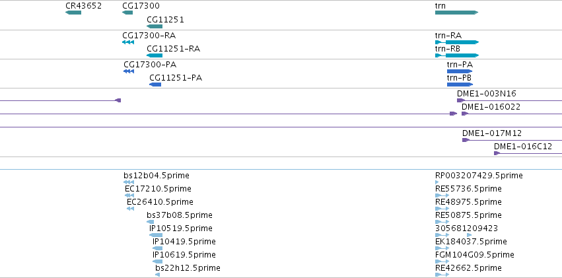Select the RE55736.5prime EST glyph
This screenshot has width=562, height=278.
[x=442, y=195]
